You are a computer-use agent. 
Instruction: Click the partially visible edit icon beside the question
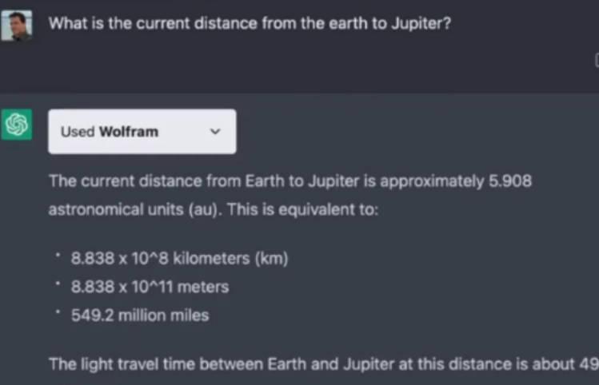[x=596, y=60]
